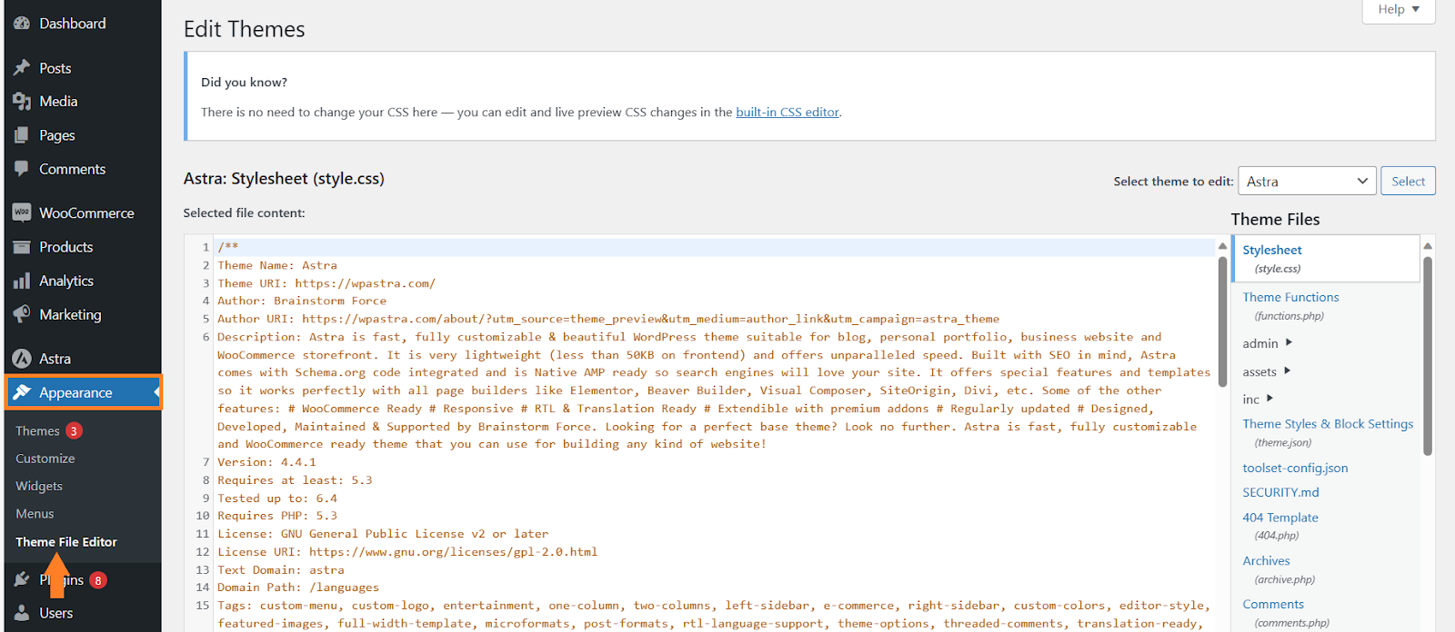Click the 'Text Domain: astra' line
Image resolution: width=1455 pixels, height=632 pixels.
[280, 570]
